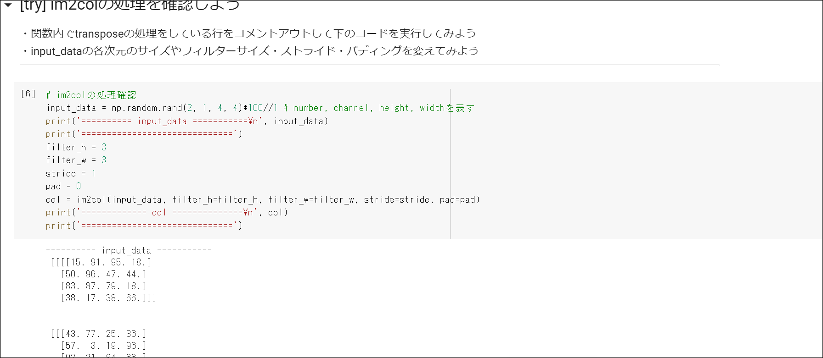
Task: Click the comment '# im2colの処理確認'
Action: click(x=91, y=95)
